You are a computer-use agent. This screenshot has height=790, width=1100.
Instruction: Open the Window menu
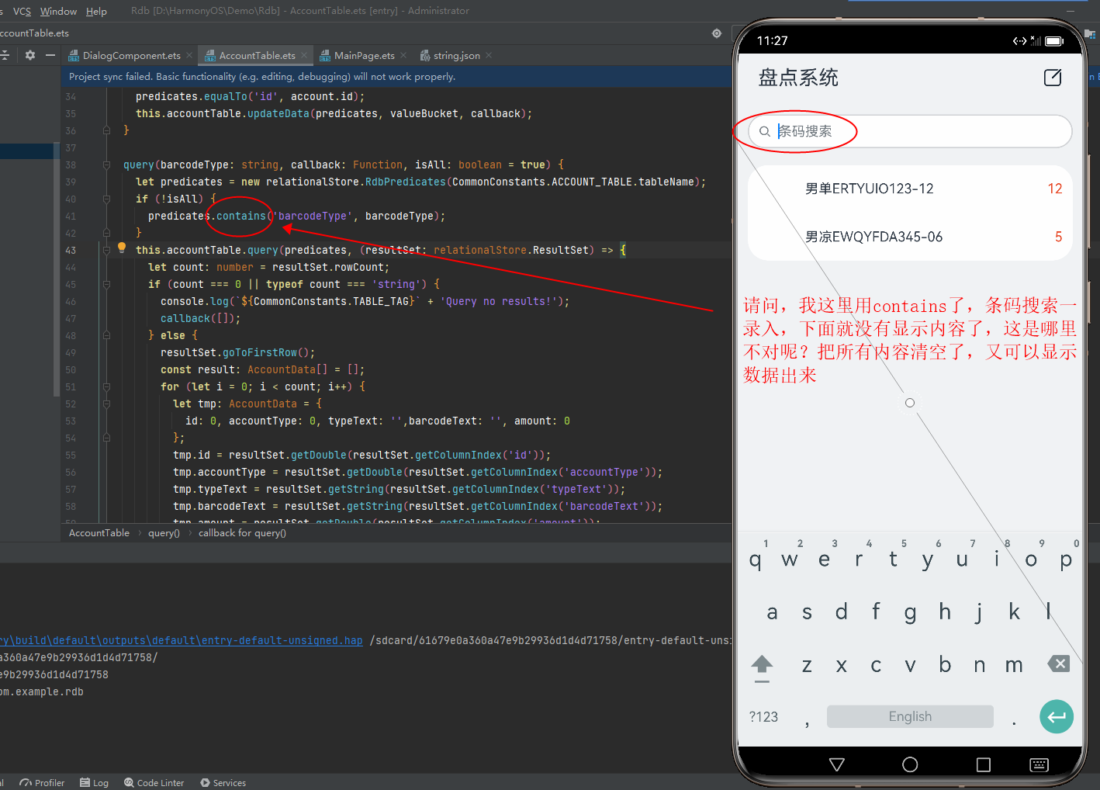pyautogui.click(x=58, y=11)
